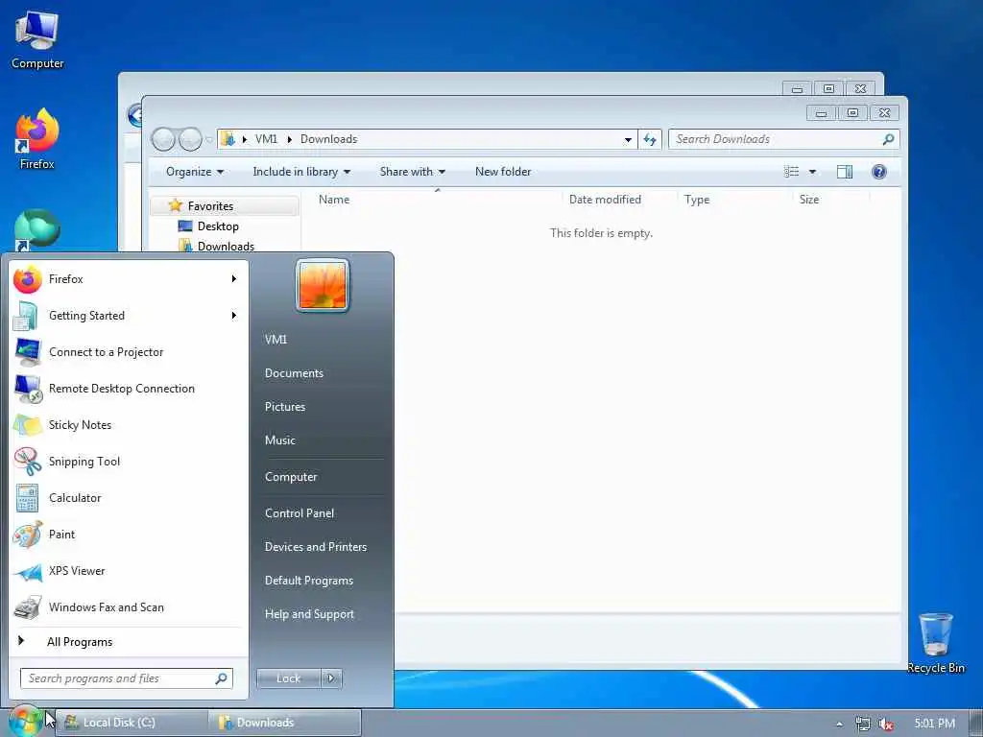Open the recent pages dropdown beside navigation arrows

point(208,140)
